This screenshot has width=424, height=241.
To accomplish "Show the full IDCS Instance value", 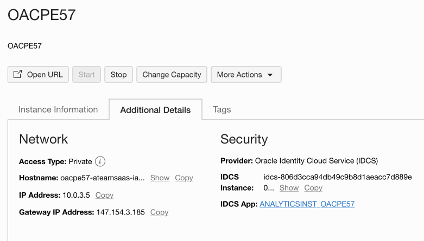I will point(289,188).
